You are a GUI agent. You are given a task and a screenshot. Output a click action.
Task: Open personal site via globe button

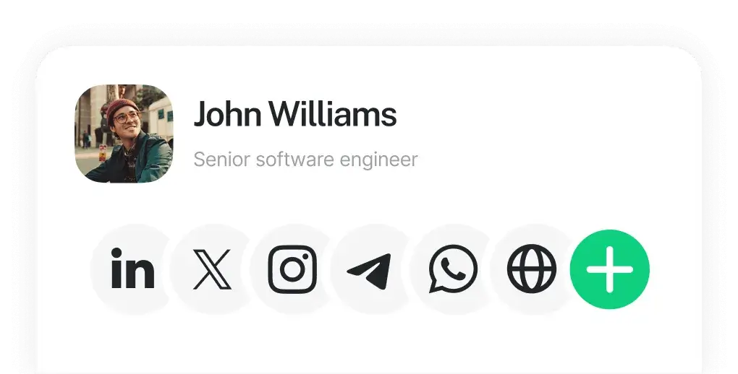tap(532, 269)
